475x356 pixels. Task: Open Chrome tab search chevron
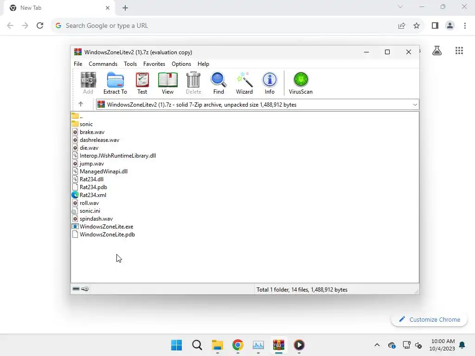(x=400, y=6)
